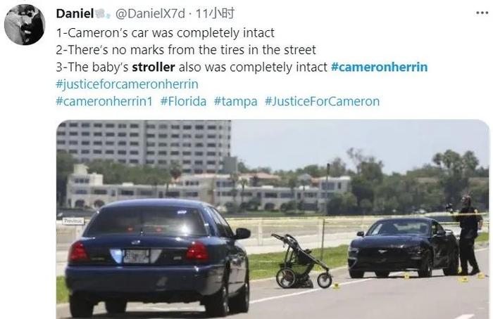Click the tweet line about tire marks

[186, 50]
